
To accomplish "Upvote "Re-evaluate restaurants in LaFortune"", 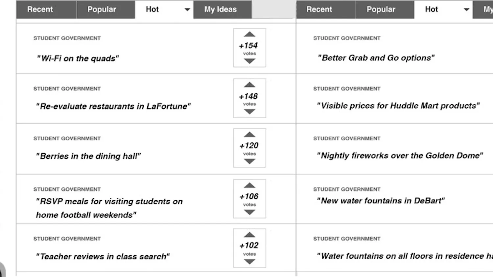I will [x=249, y=85].
